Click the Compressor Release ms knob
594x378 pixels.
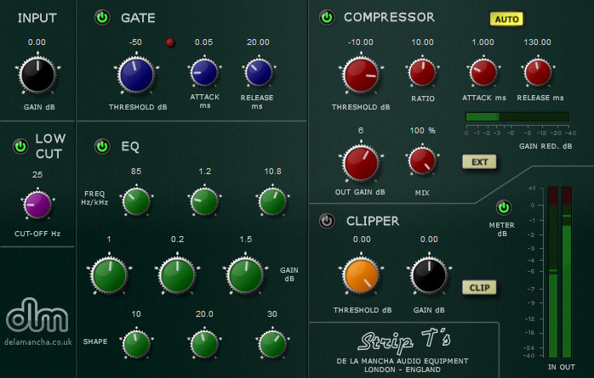pyautogui.click(x=538, y=72)
